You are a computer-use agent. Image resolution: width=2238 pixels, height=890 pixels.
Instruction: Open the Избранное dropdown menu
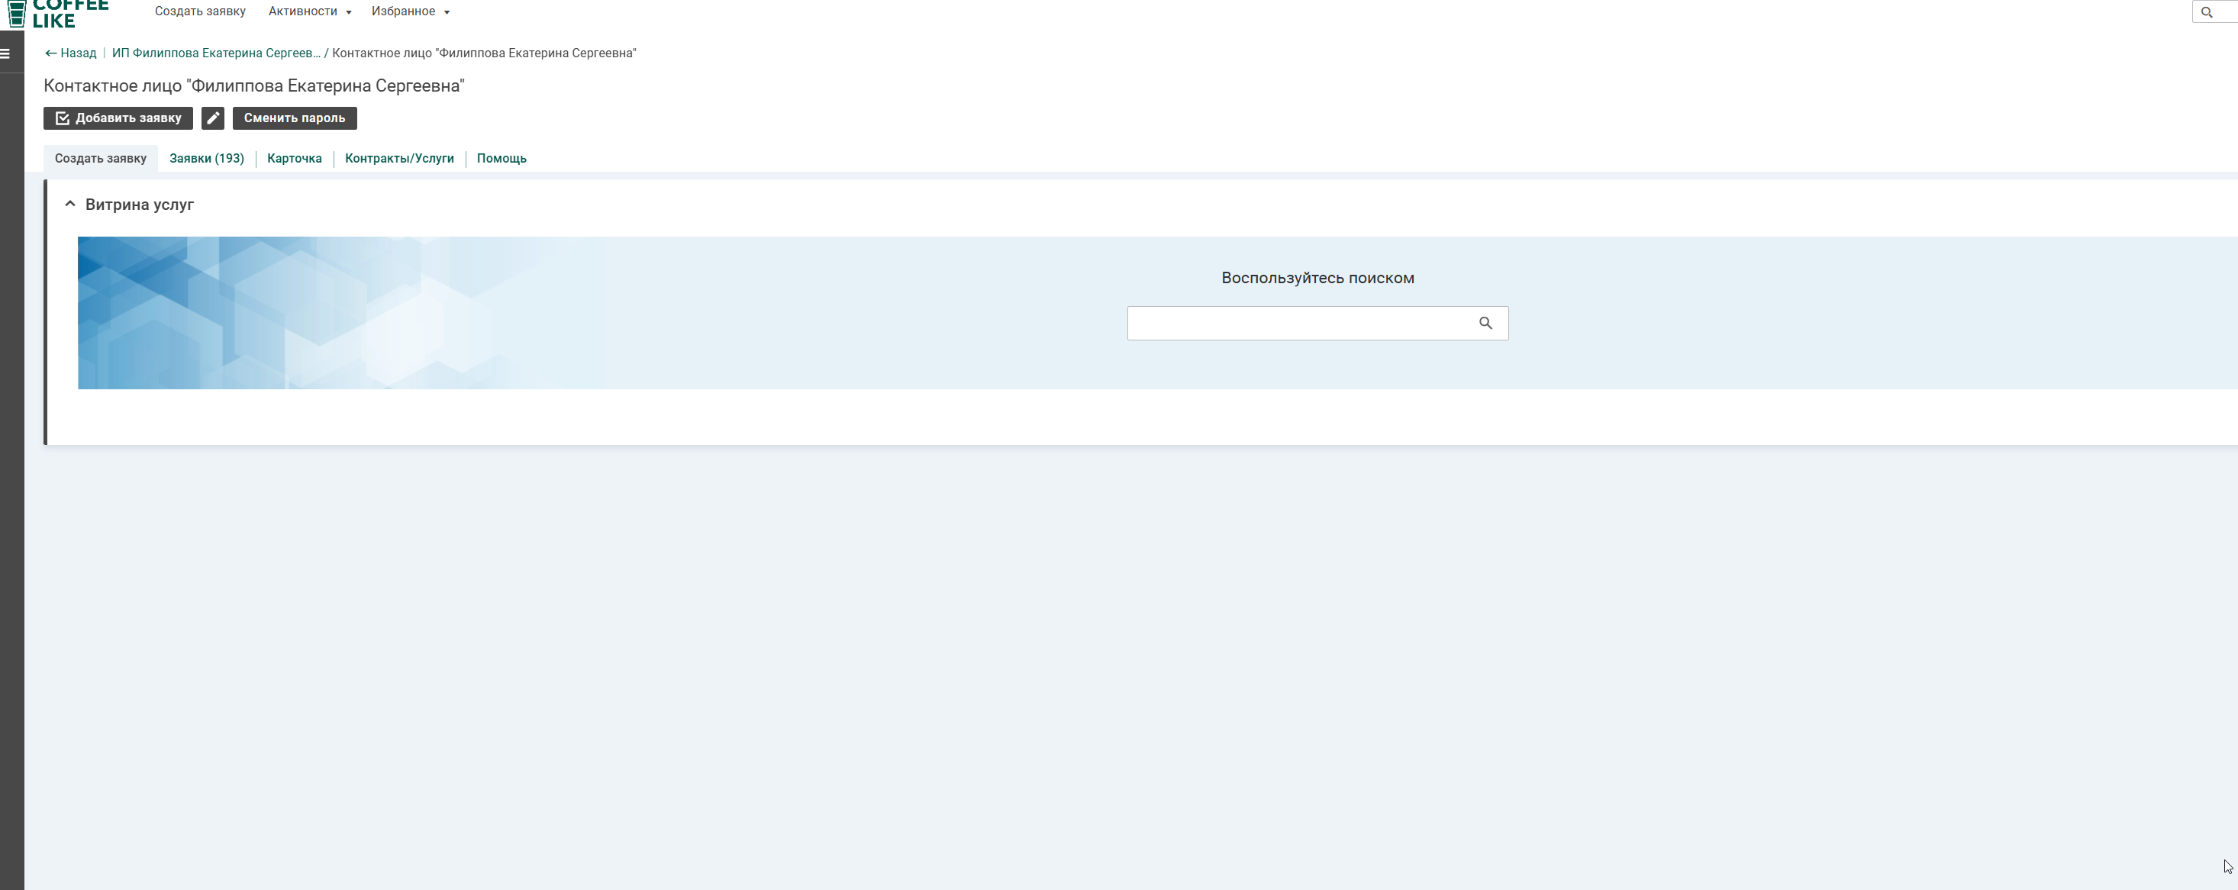pos(411,11)
